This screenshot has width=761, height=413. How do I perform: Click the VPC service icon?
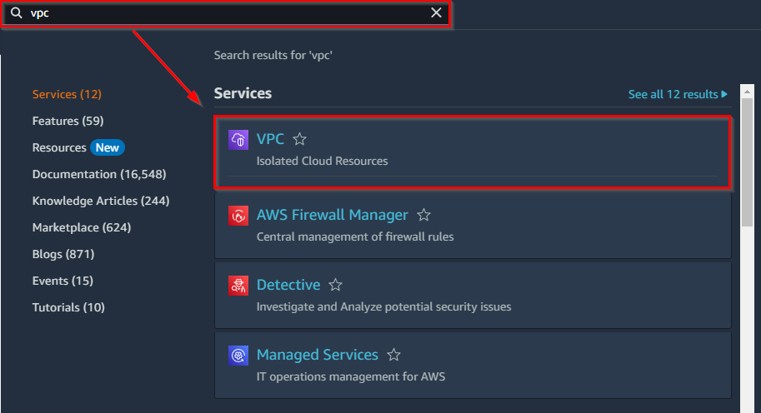pos(238,140)
